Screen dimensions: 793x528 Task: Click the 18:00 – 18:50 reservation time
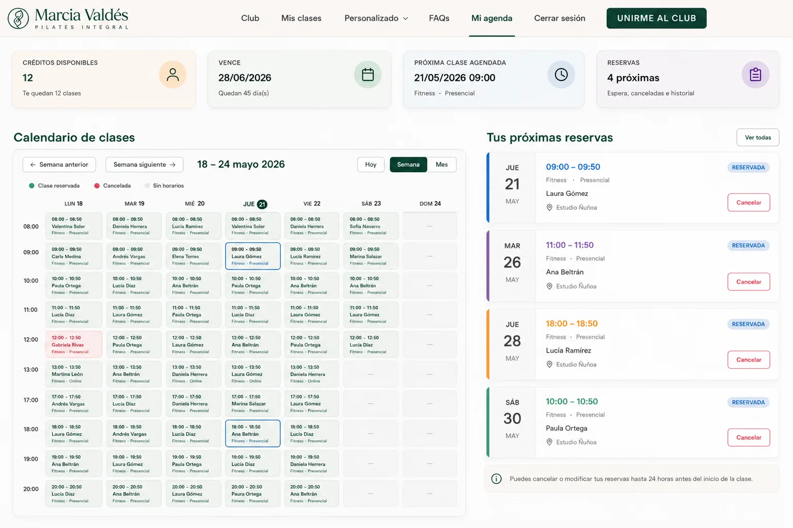(x=572, y=324)
